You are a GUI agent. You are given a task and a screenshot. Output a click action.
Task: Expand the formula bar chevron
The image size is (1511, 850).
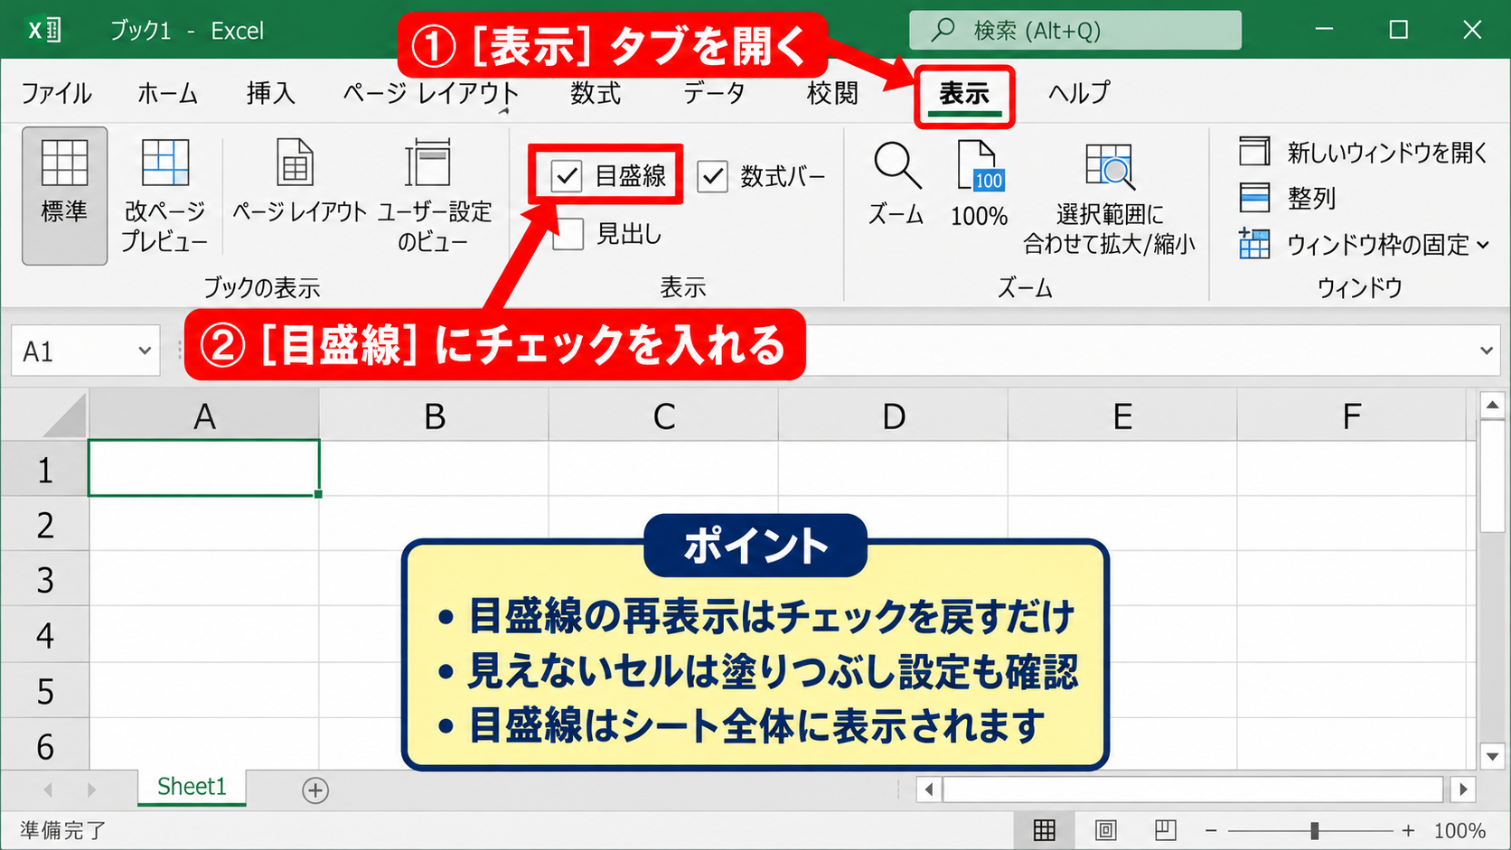point(1487,350)
